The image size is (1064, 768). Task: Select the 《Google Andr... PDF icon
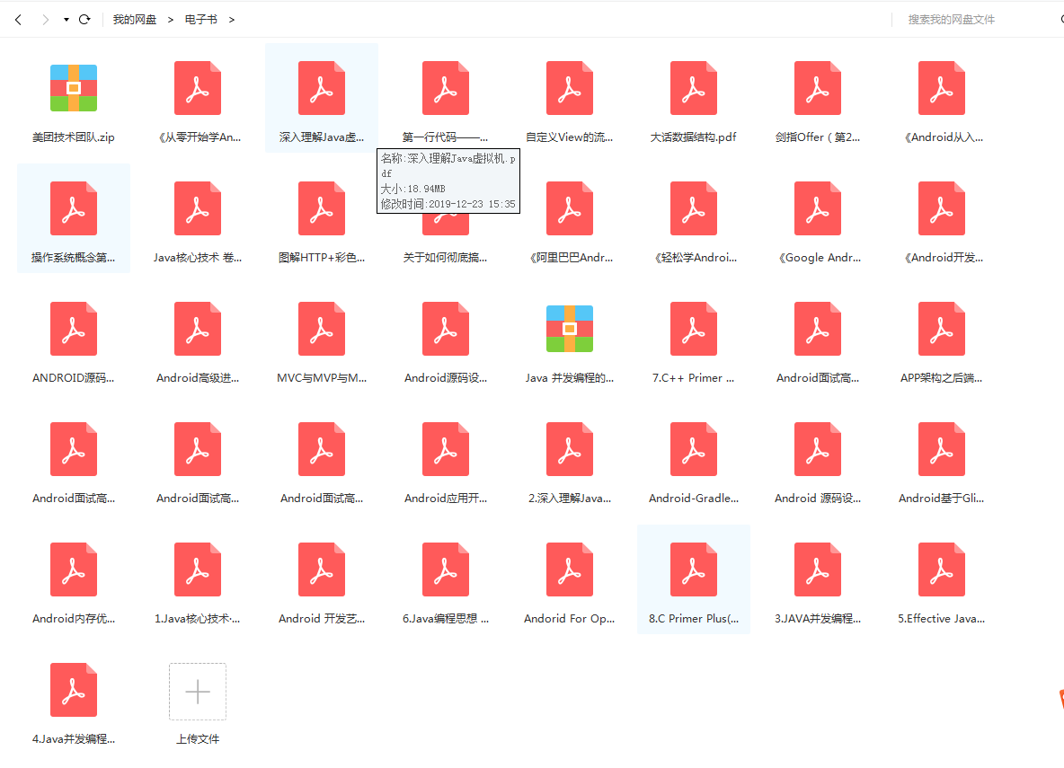(818, 208)
